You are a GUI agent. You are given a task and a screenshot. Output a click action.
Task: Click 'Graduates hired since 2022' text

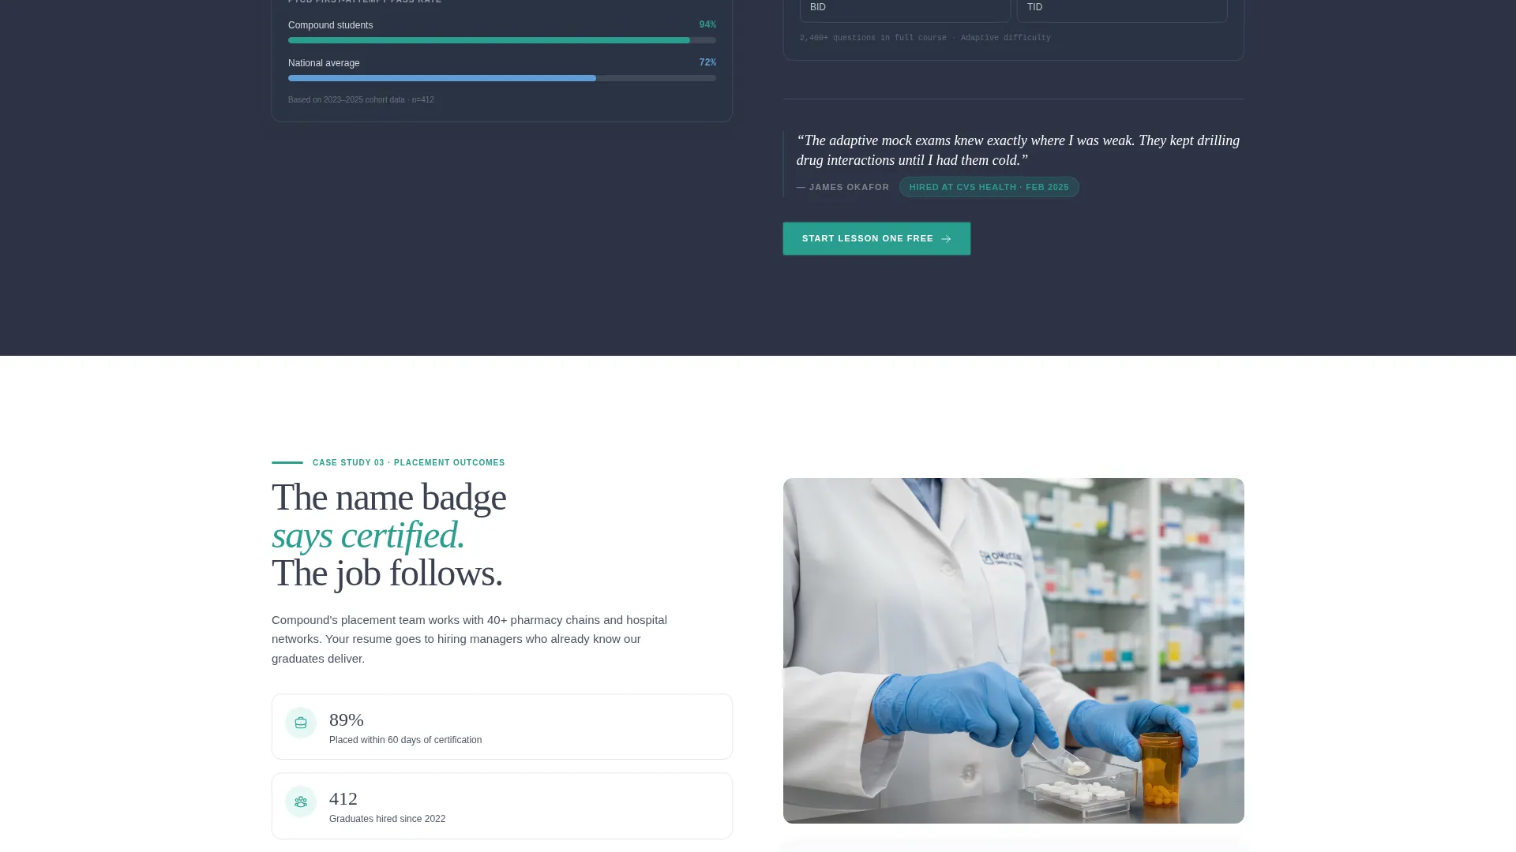tap(387, 819)
